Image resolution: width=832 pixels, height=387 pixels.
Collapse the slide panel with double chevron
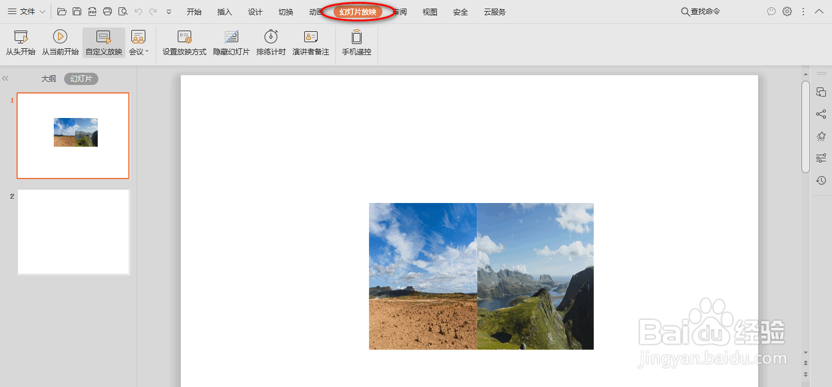tap(5, 78)
